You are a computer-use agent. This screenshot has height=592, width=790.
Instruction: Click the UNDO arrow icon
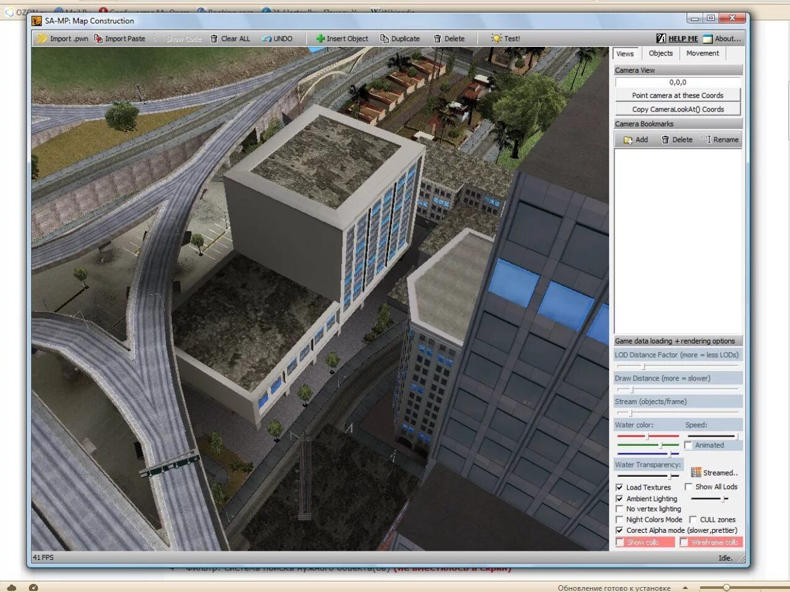267,39
